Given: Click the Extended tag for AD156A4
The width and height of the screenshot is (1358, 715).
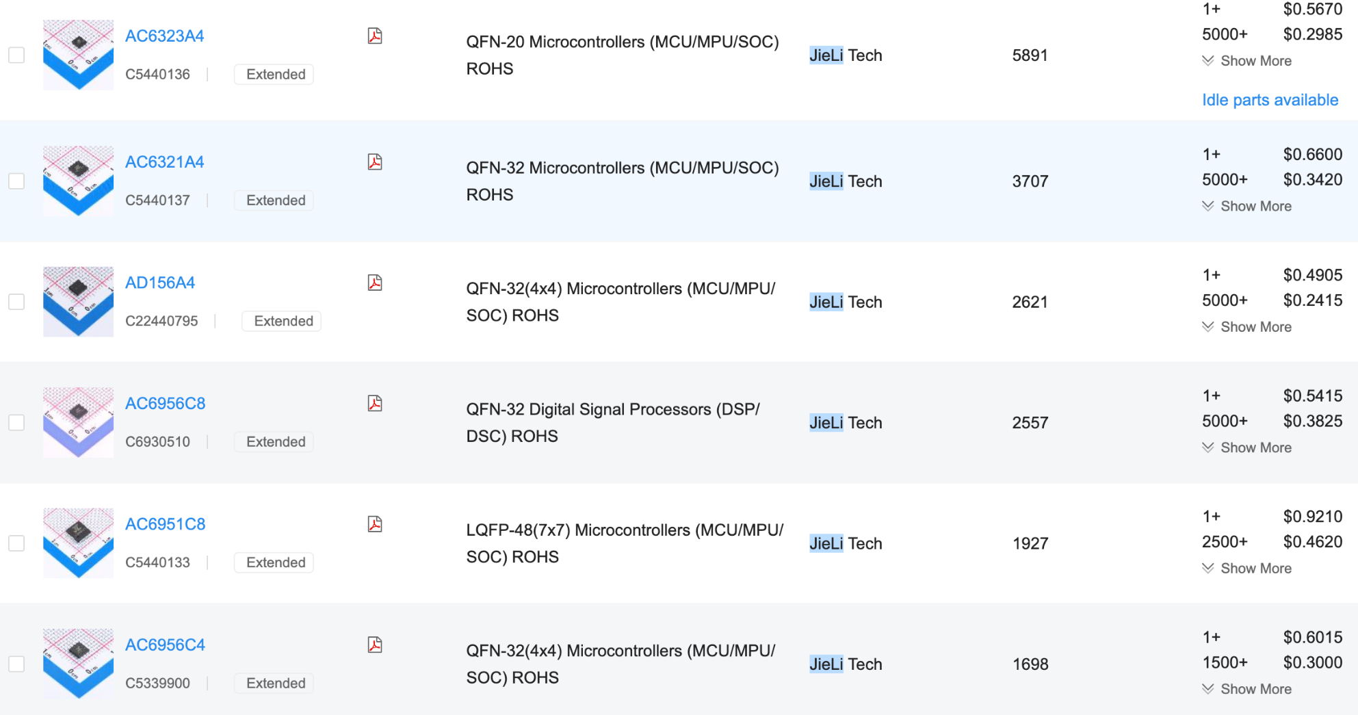Looking at the screenshot, I should (283, 322).
